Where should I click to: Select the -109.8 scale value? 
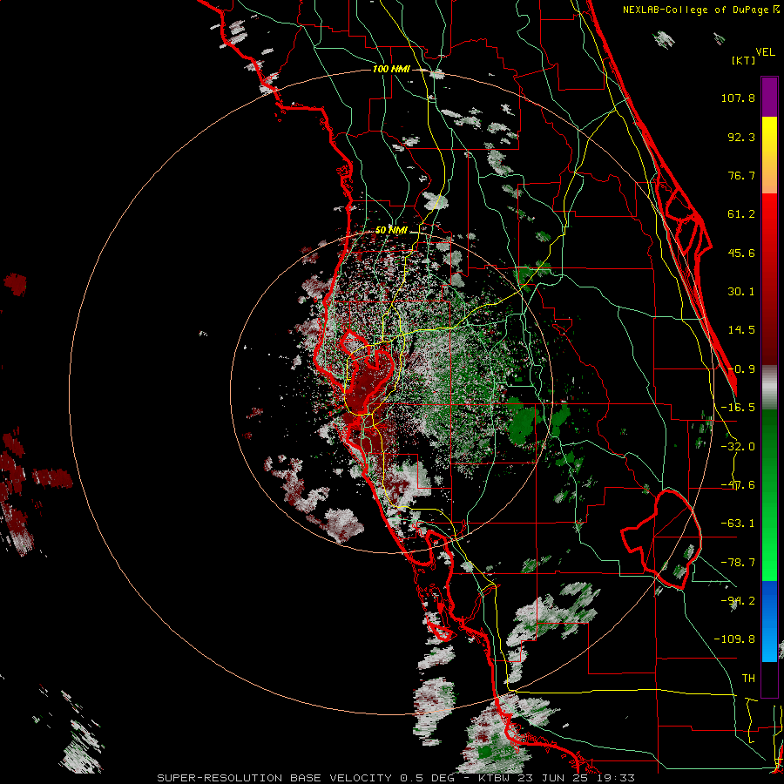point(734,639)
